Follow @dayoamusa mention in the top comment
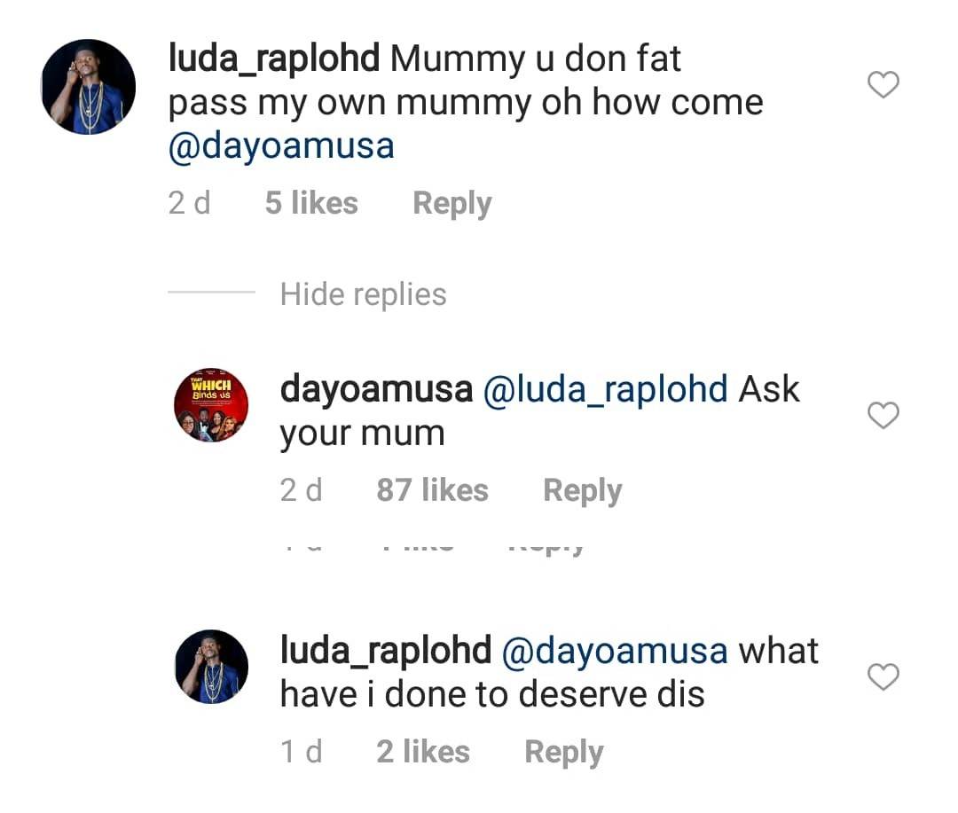 [281, 145]
